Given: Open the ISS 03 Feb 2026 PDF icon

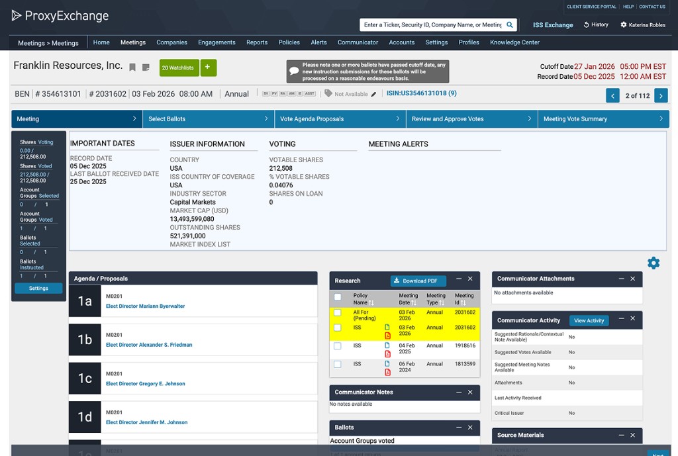Looking at the screenshot, I should 387,336.
